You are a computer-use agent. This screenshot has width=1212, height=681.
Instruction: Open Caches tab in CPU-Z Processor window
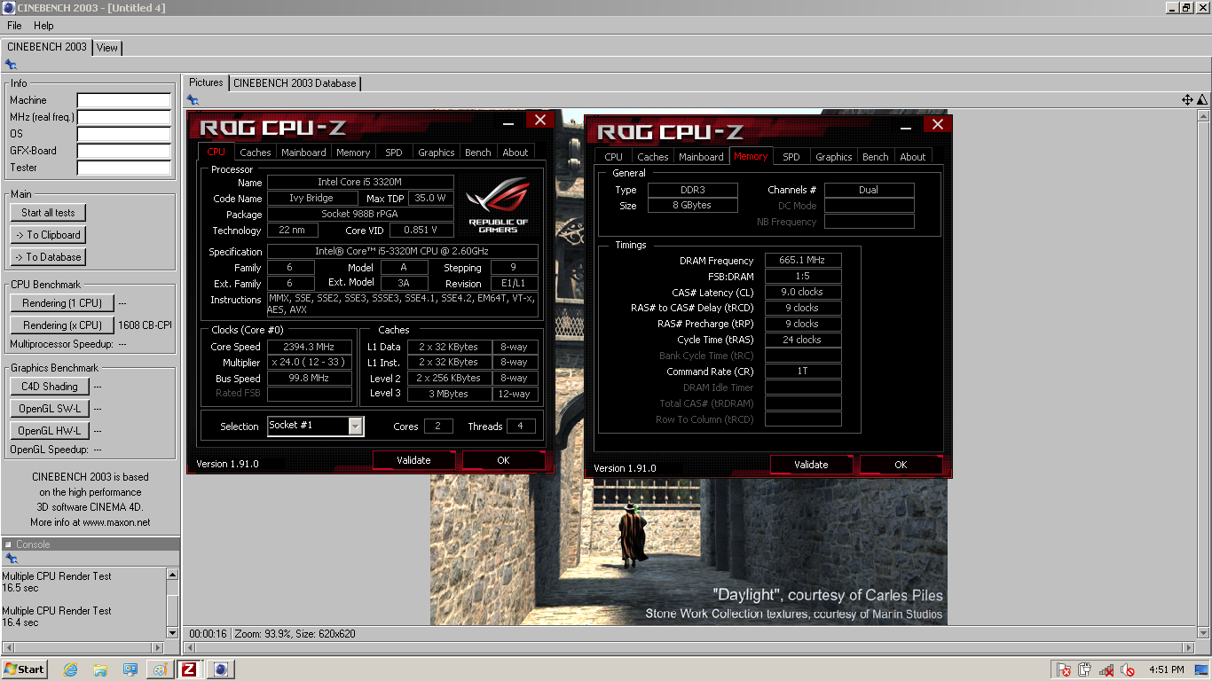pos(256,153)
